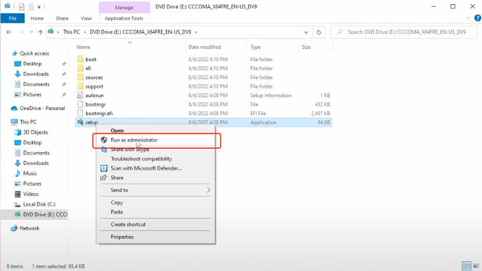Screen dimensions: 482x271
Task: Open the View ribbon tab
Action: [86, 19]
